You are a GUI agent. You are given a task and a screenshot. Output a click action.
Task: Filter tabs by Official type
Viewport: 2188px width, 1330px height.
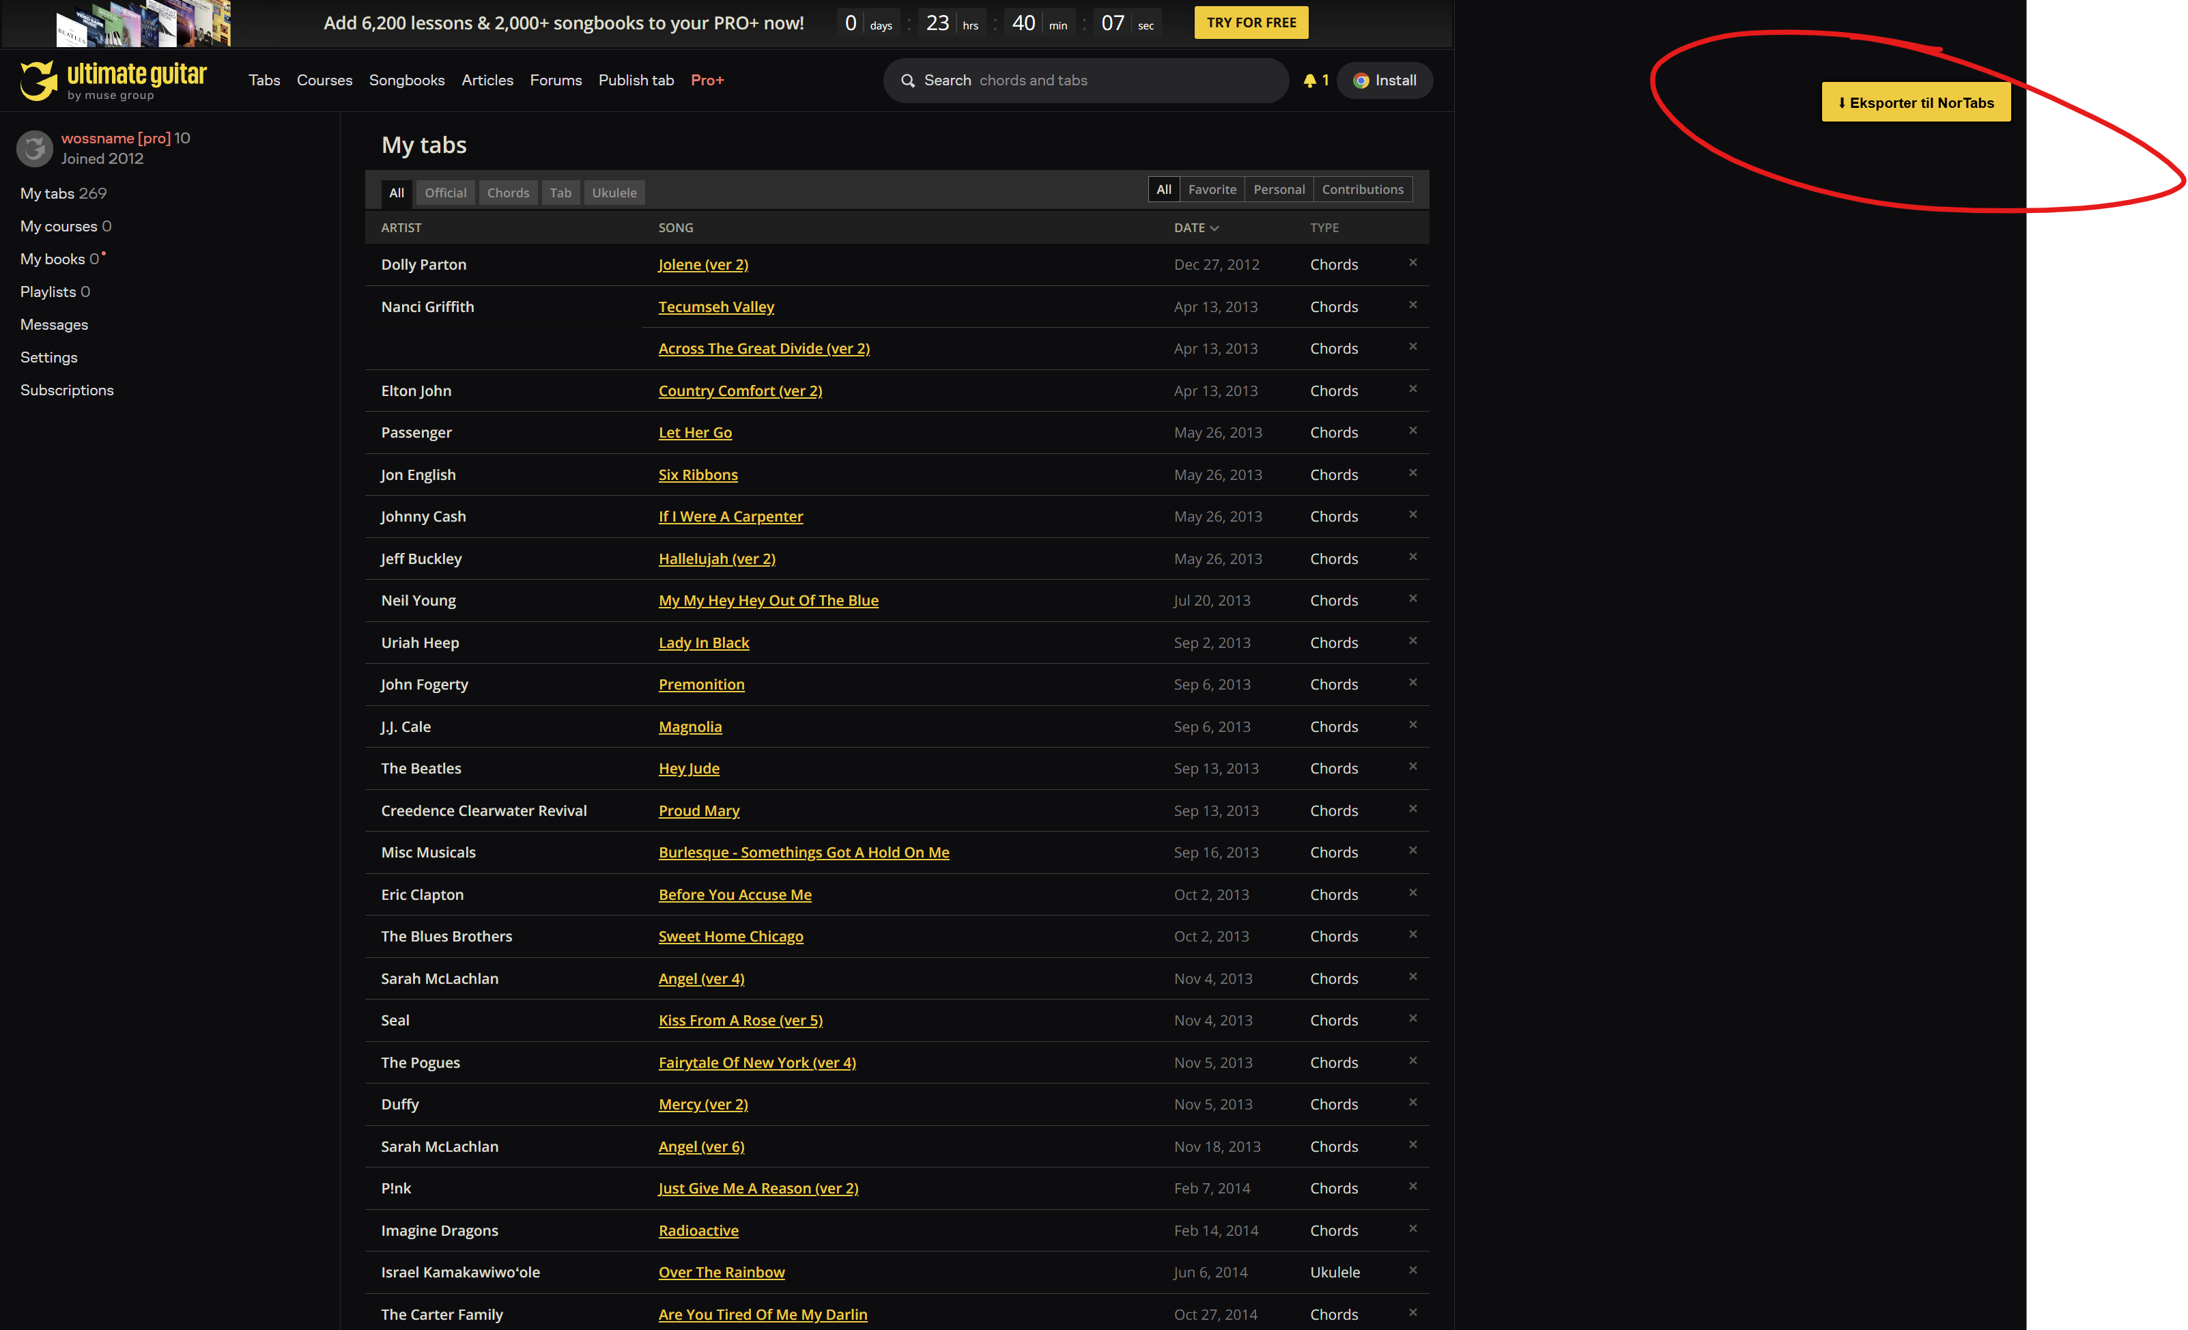pos(445,193)
